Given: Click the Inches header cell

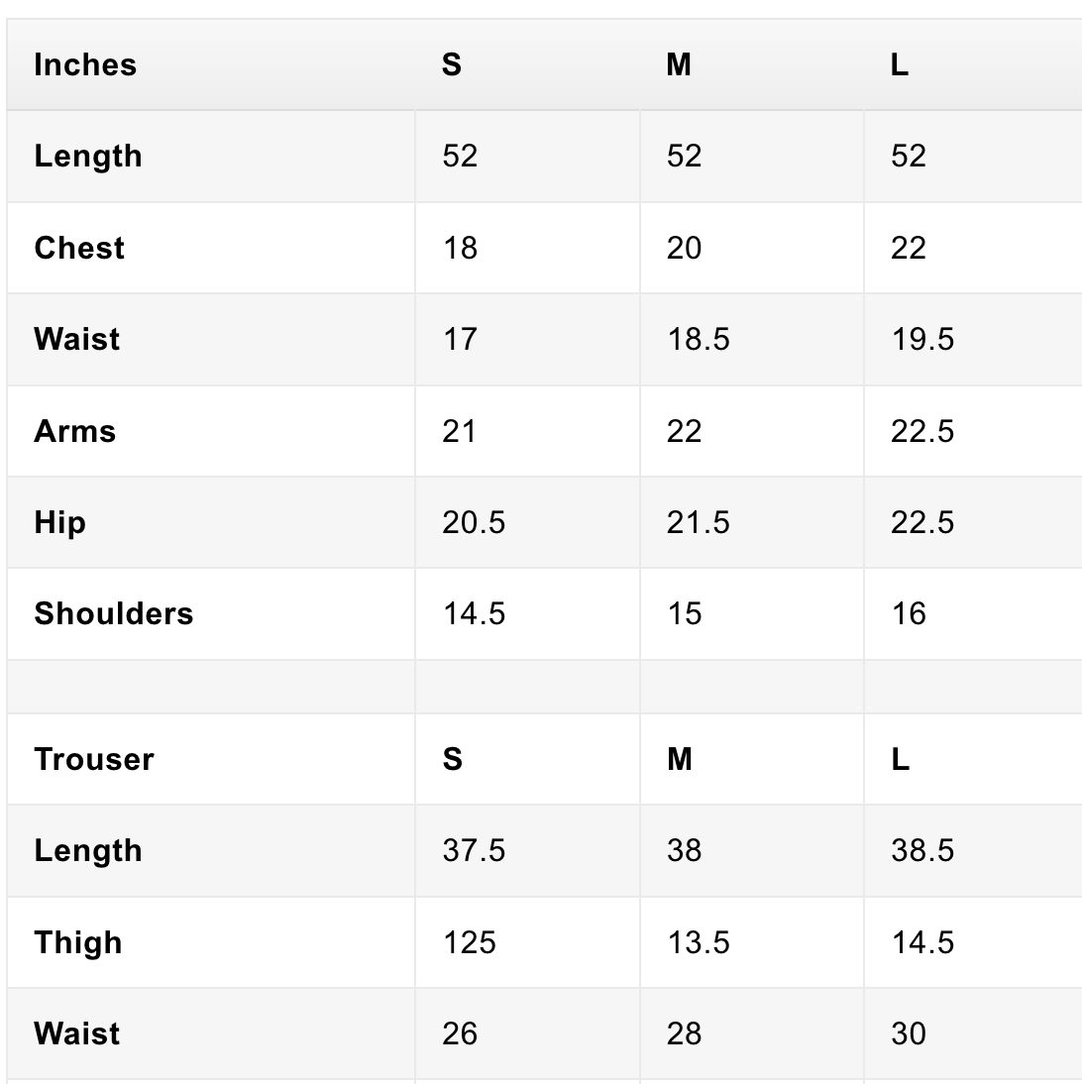Looking at the screenshot, I should [x=85, y=65].
